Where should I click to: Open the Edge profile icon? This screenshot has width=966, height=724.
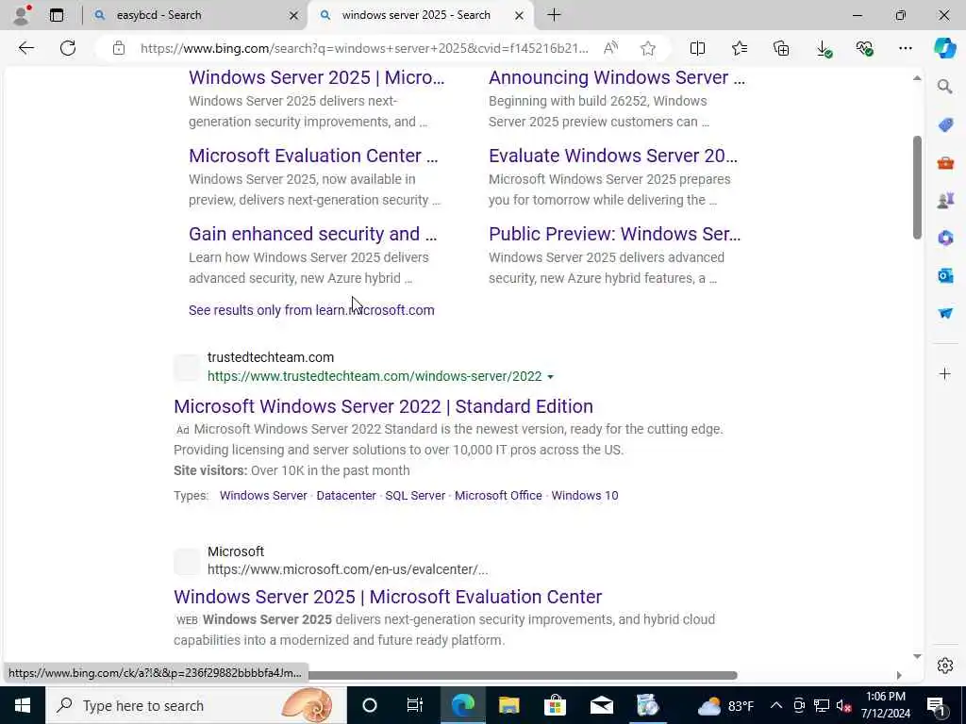(23, 14)
